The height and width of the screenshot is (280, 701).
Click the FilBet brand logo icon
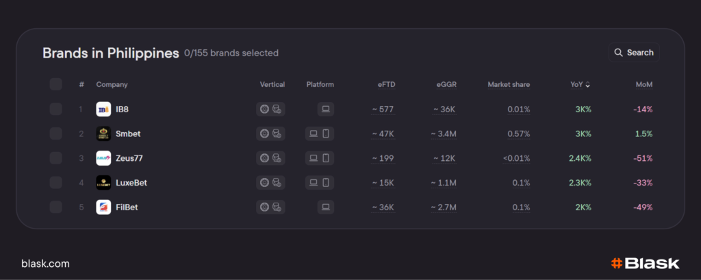click(103, 207)
